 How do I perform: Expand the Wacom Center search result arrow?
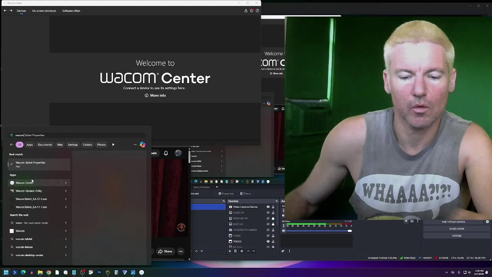[66, 183]
